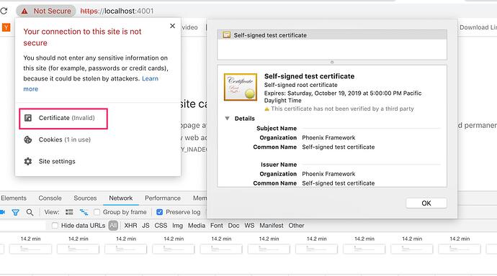Check Hide data URLs

(x=55, y=226)
